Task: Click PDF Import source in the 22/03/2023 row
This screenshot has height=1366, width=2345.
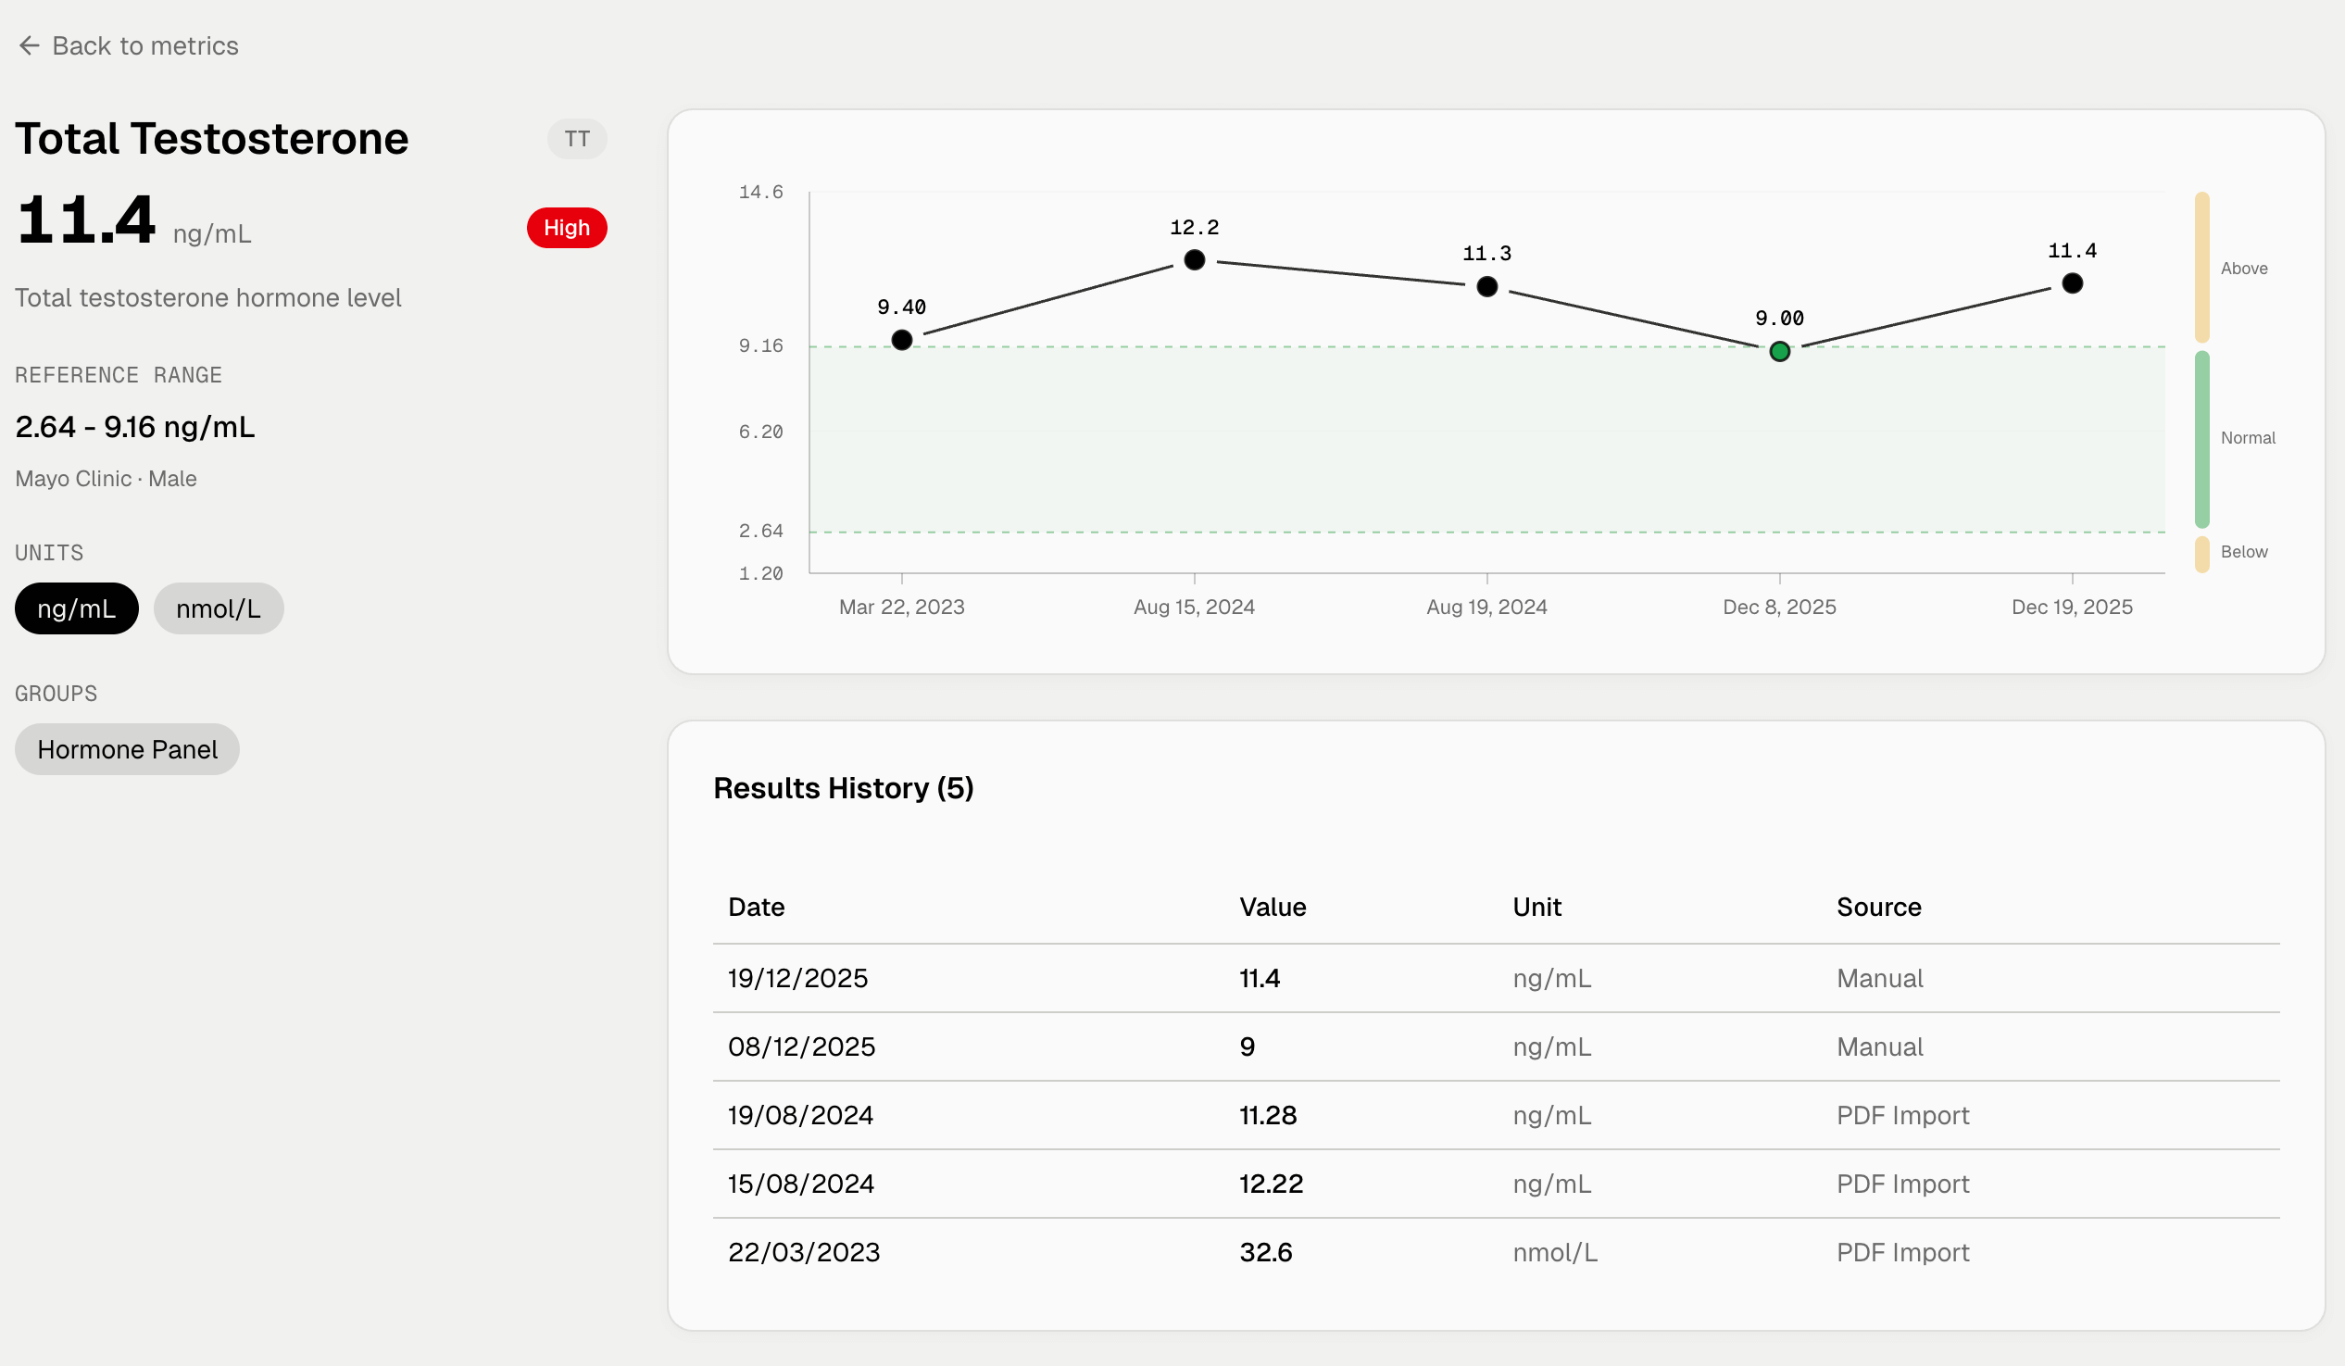Action: (x=1903, y=1252)
